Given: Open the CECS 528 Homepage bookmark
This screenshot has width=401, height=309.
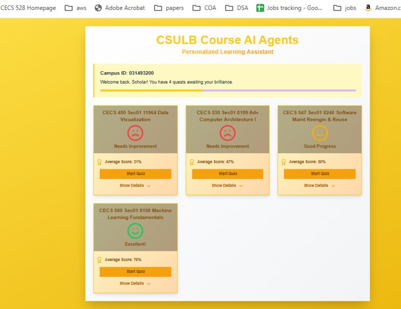Looking at the screenshot, I should click(28, 8).
